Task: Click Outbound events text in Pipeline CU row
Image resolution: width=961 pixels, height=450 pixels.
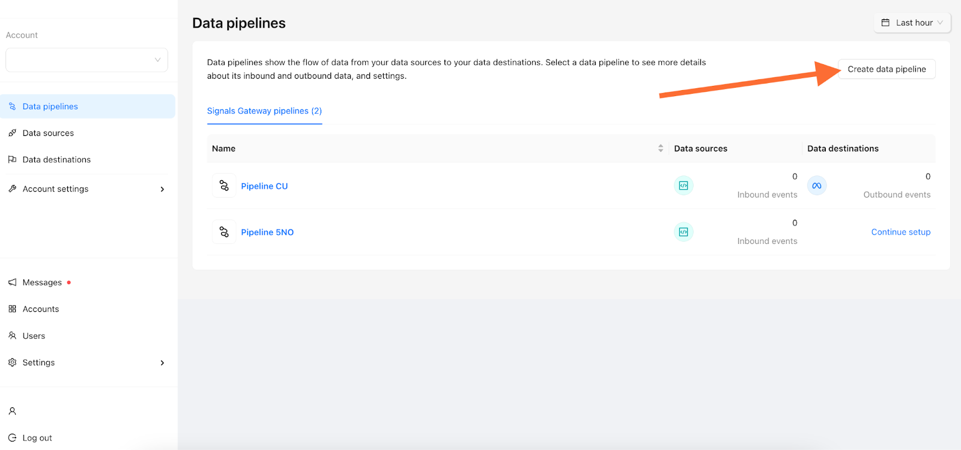Action: click(x=897, y=195)
